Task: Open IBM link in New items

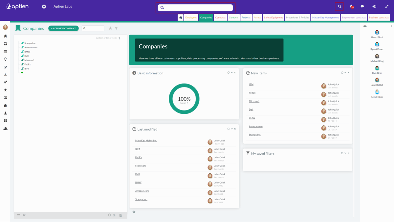Action: pos(251,85)
